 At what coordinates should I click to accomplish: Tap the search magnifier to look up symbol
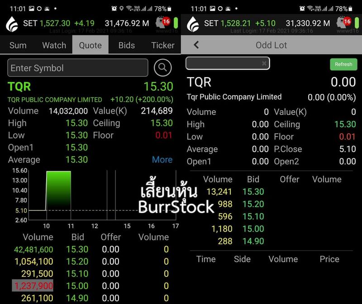163,68
